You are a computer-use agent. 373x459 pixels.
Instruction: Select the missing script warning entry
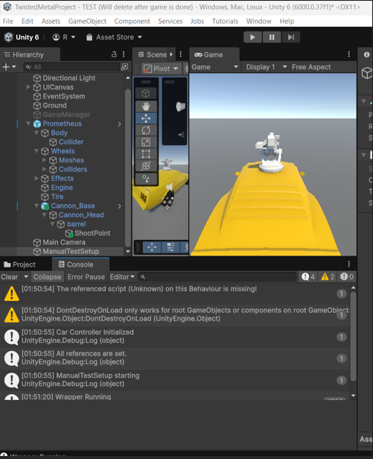pos(176,294)
